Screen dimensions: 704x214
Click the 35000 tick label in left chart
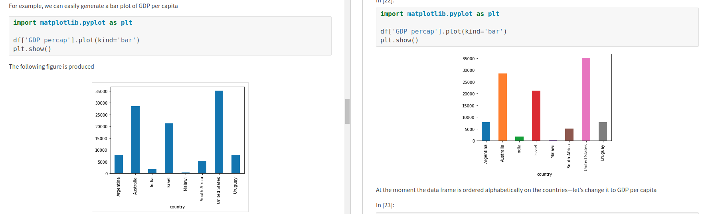pos(101,91)
